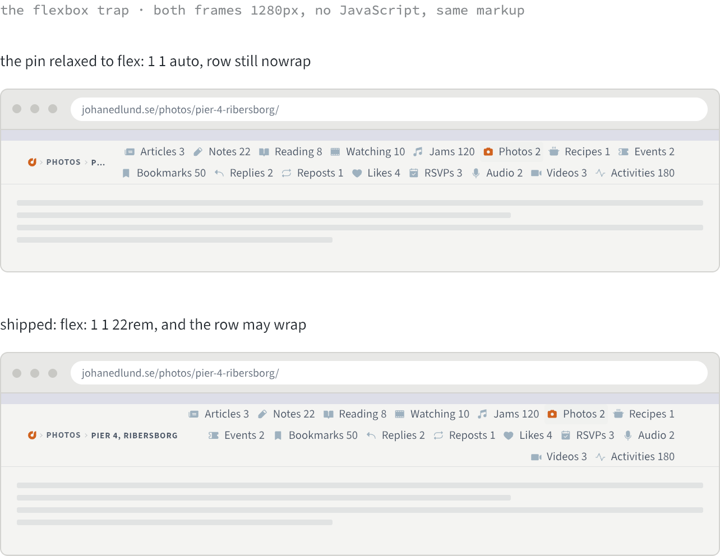The image size is (720, 556).
Task: Click the Notes pencil icon in top frame
Action: tap(198, 152)
